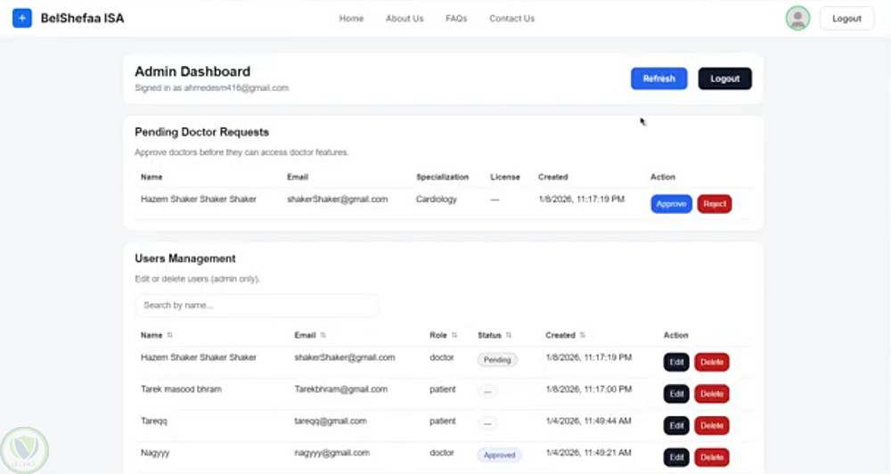Screen dimensions: 891x474
Task: Click the Approved status badge for Nagyyy
Action: pyautogui.click(x=500, y=455)
